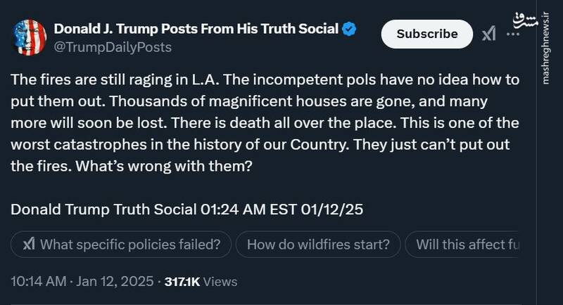The height and width of the screenshot is (305, 563).
Task: Open Grok from the top-right icon
Action: (488, 34)
